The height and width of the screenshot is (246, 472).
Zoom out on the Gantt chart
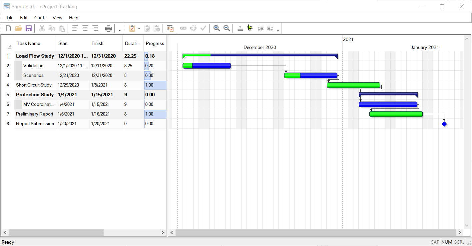(227, 28)
